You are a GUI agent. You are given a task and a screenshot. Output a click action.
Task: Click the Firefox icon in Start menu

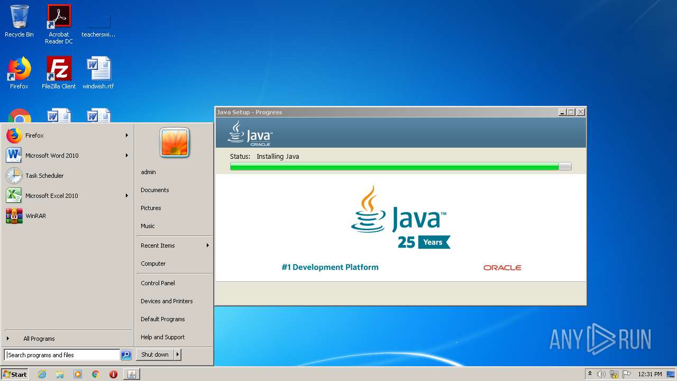14,135
